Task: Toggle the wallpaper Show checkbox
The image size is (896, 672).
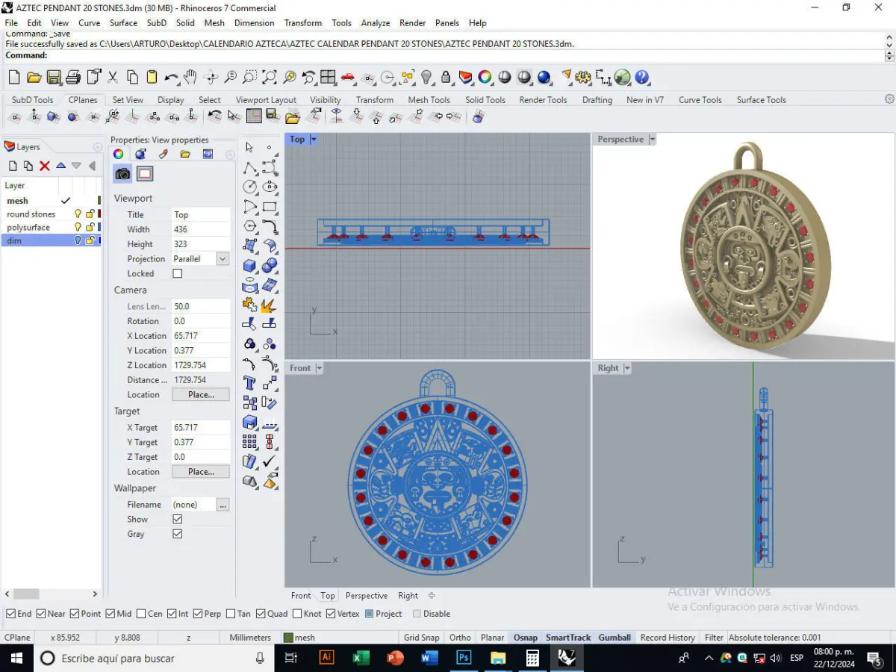Action: 178,519
